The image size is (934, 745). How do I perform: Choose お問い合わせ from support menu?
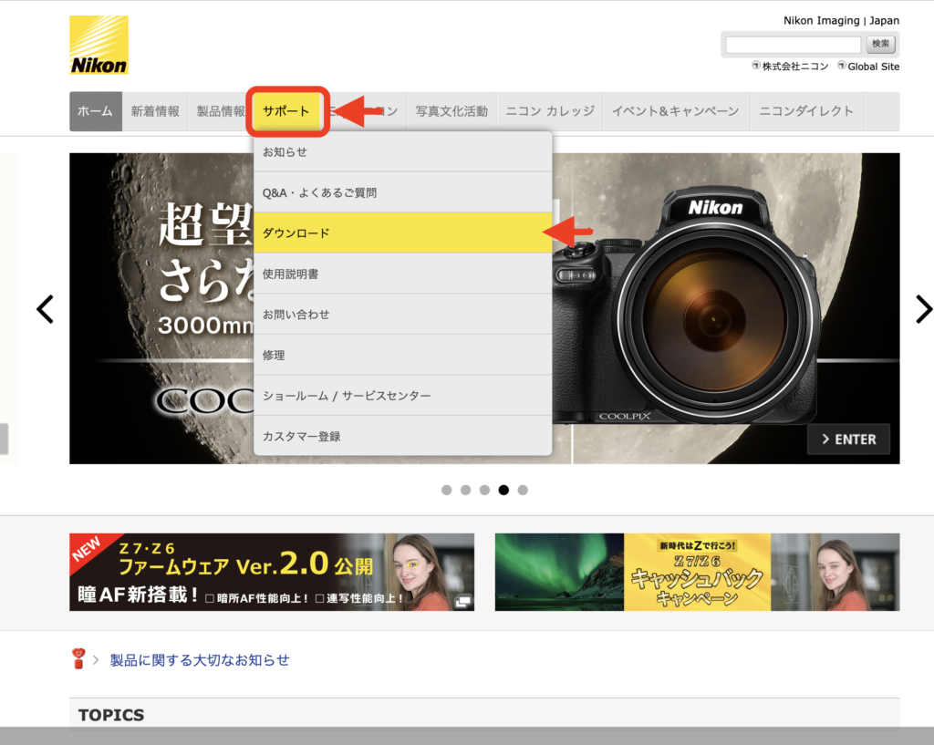[402, 315]
